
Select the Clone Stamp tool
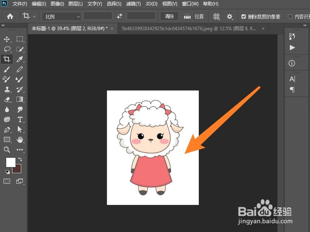click(x=7, y=89)
